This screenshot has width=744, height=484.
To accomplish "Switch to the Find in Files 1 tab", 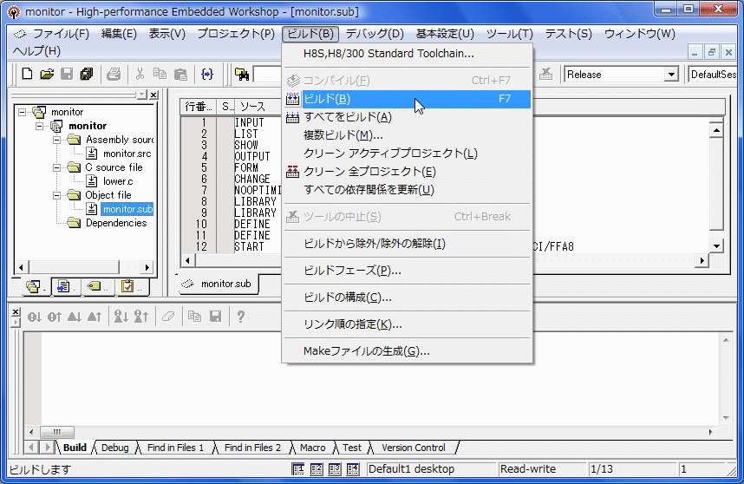I will coord(175,448).
